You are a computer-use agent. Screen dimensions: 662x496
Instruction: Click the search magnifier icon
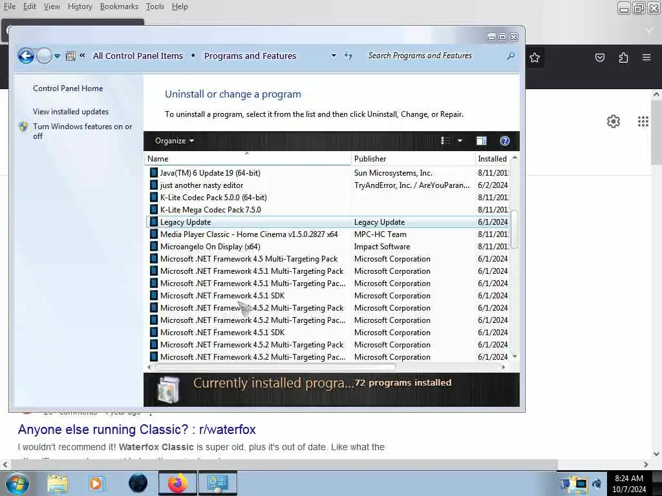tap(511, 56)
